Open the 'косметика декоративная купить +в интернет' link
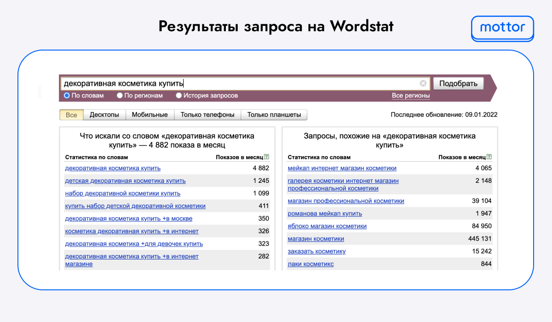552x322 pixels. pyautogui.click(x=132, y=231)
